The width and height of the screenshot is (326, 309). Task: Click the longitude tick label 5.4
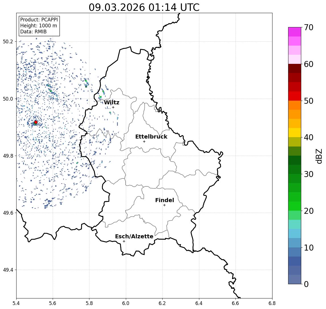16,303
